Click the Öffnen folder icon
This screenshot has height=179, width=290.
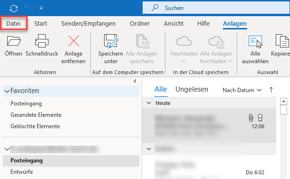pos(14,41)
